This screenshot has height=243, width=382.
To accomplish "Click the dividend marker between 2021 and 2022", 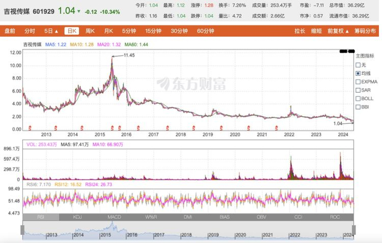I will point(277,128).
